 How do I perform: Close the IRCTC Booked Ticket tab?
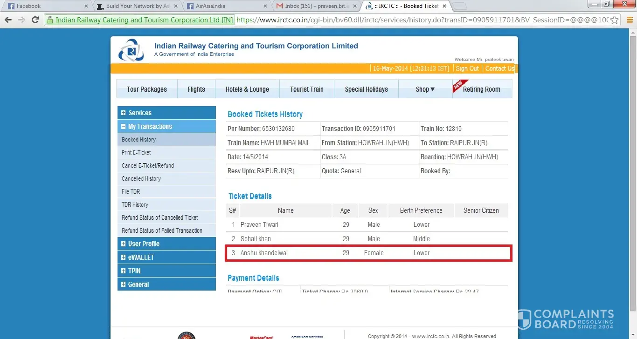[x=443, y=6]
